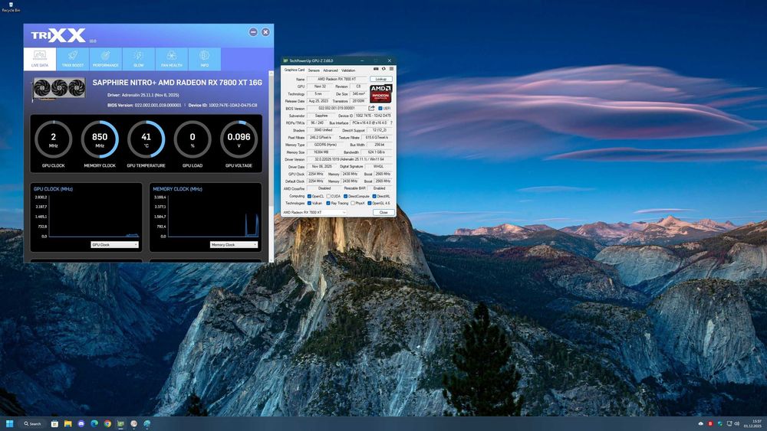The height and width of the screenshot is (431, 767).
Task: Switch to GPU-Z Sensors tab
Action: pos(314,70)
